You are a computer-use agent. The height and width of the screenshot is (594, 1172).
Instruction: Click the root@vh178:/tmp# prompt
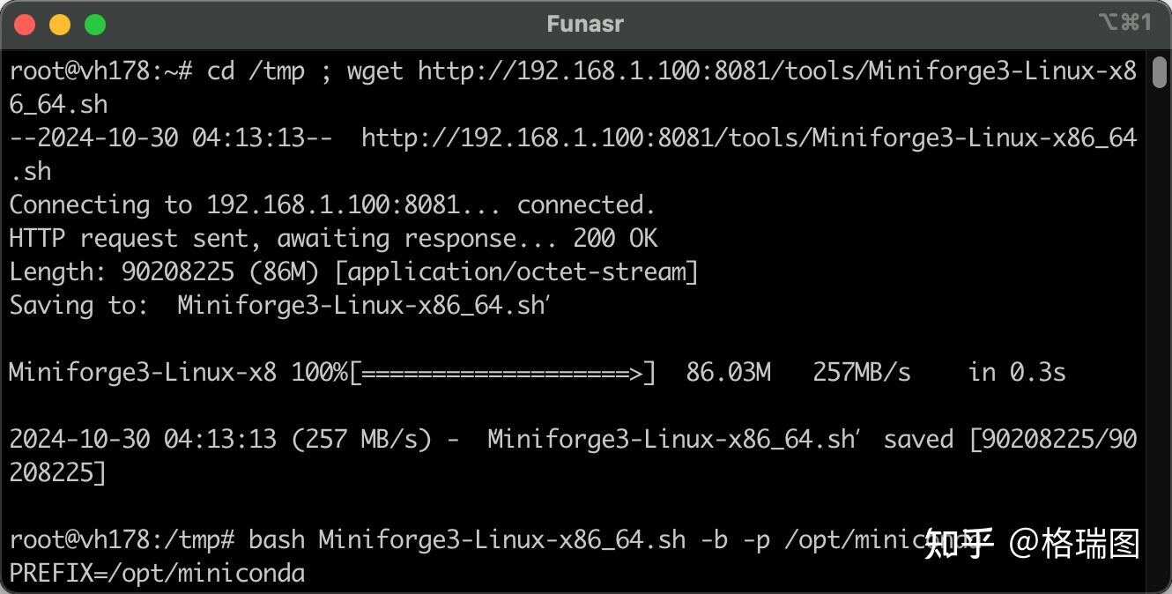(122, 539)
